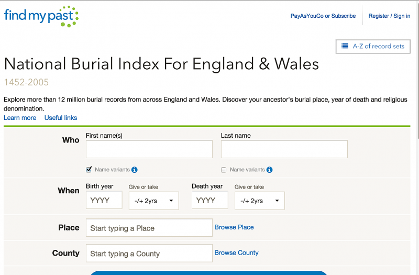Click the National Burial Index heading
419x275 pixels.
[x=161, y=64]
